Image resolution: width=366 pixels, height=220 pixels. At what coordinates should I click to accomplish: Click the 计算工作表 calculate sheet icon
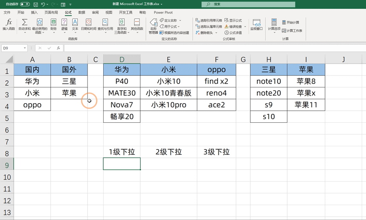284,31
